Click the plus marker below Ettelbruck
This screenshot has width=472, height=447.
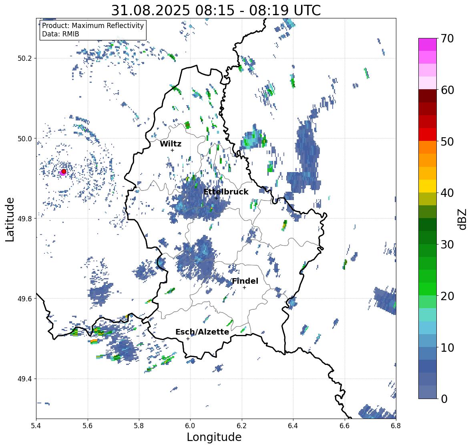[216, 198]
